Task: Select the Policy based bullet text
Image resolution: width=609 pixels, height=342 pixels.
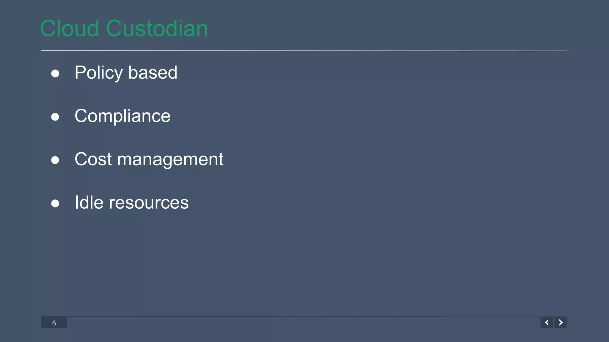Action: (x=126, y=72)
